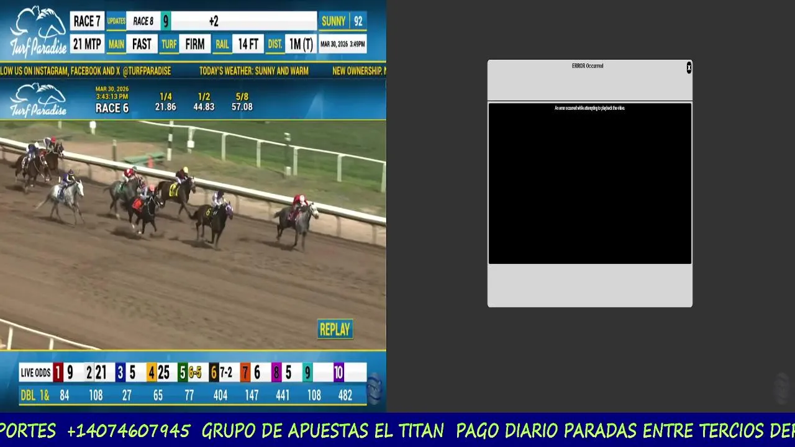Click the MAR 30, 2026 3:49PM timestamp box
795x447 pixels.
(x=342, y=44)
